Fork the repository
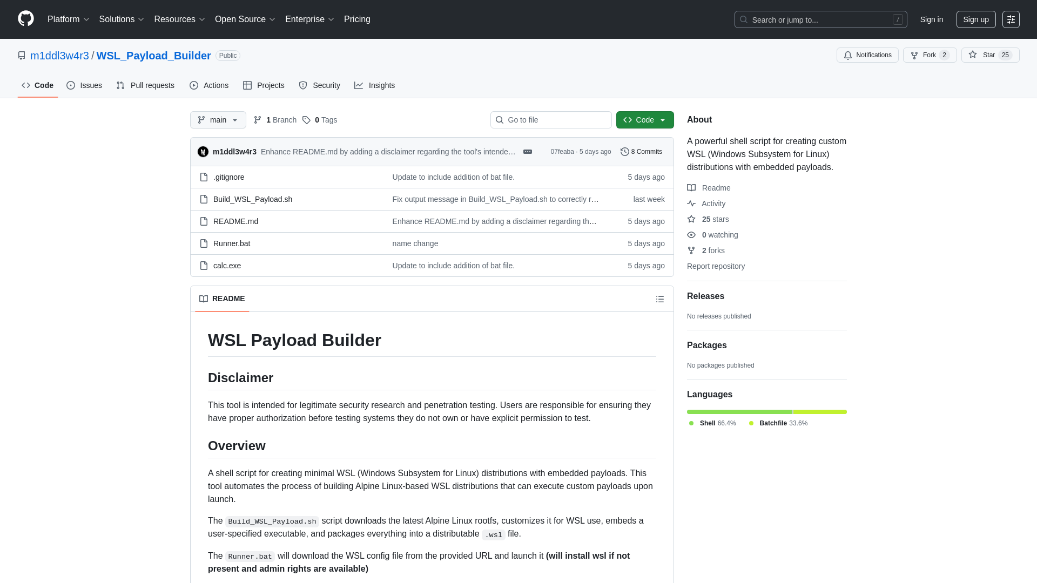Screen dimensions: 1037x583 930,55
